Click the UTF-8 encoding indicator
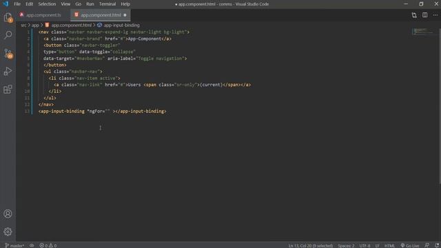Viewport: 441px width, 248px height. coord(365,245)
